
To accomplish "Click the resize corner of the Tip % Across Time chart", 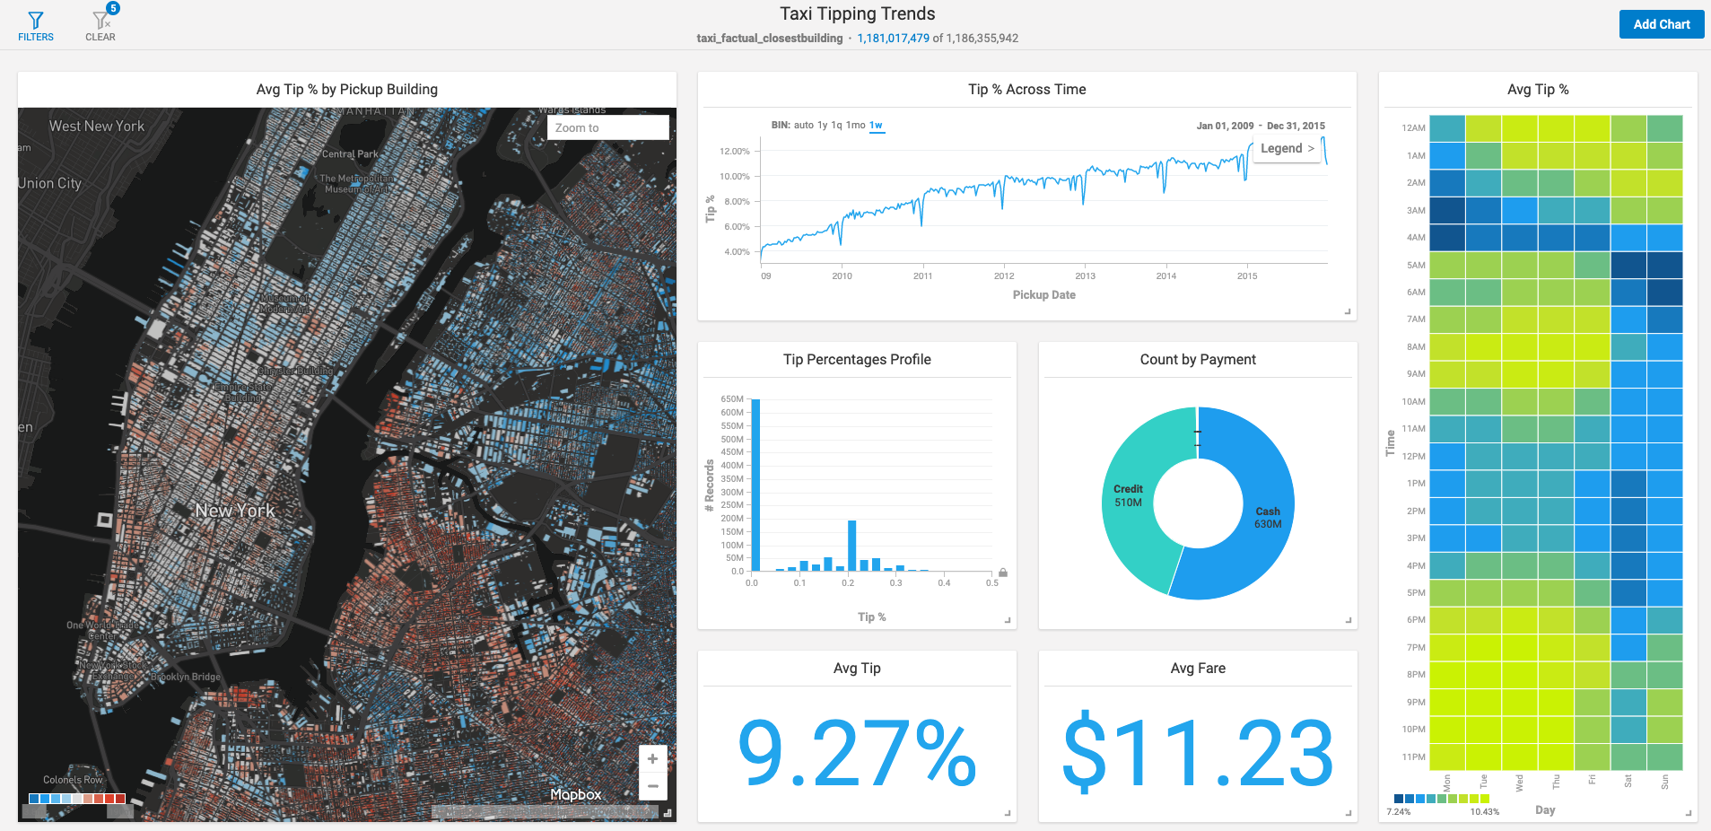I will [x=1347, y=311].
